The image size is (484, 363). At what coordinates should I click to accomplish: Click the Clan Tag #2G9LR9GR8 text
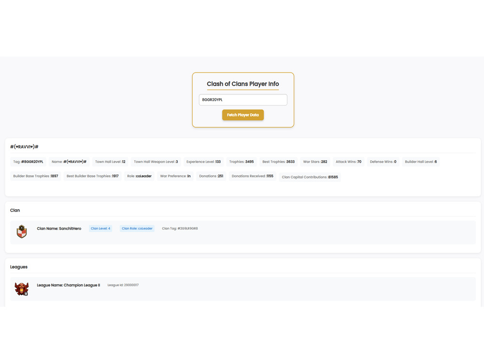[x=180, y=229]
